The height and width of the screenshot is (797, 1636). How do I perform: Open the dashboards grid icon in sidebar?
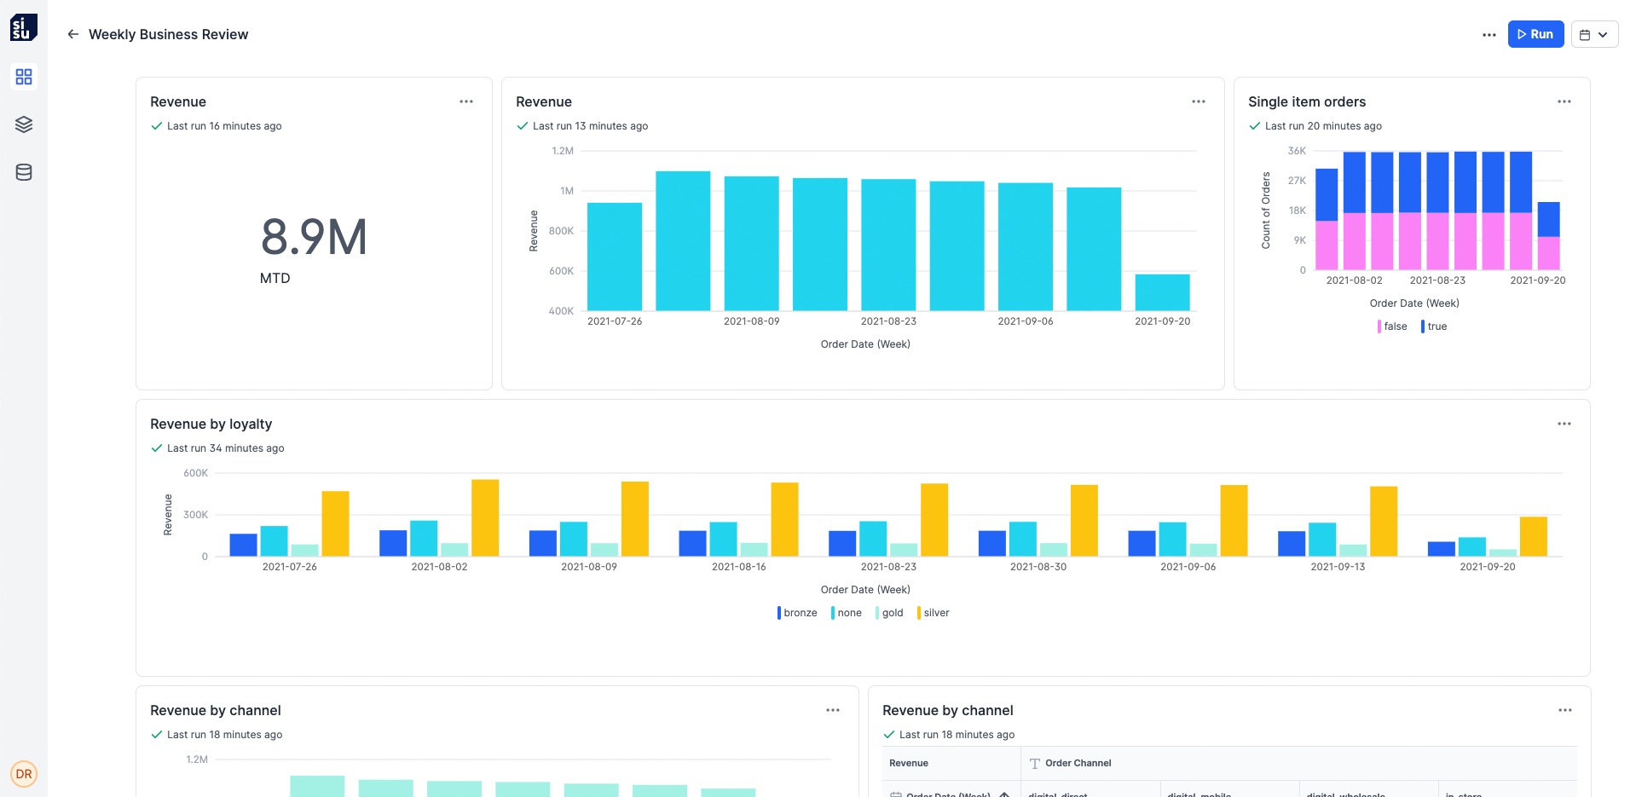coord(24,77)
